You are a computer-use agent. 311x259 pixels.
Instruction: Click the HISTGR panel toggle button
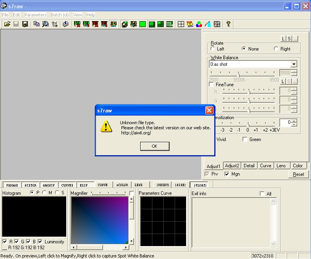(31, 185)
